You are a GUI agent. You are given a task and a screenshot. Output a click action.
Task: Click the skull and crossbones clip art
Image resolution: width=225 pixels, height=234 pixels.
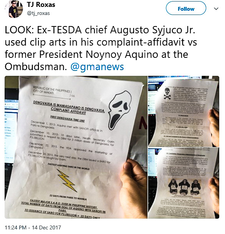coord(167,93)
